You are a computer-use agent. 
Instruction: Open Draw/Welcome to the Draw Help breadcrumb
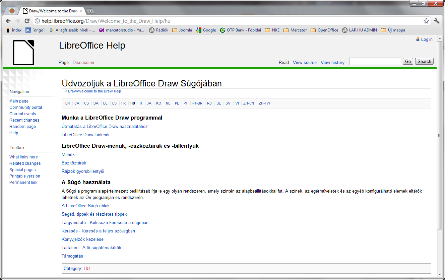94,91
